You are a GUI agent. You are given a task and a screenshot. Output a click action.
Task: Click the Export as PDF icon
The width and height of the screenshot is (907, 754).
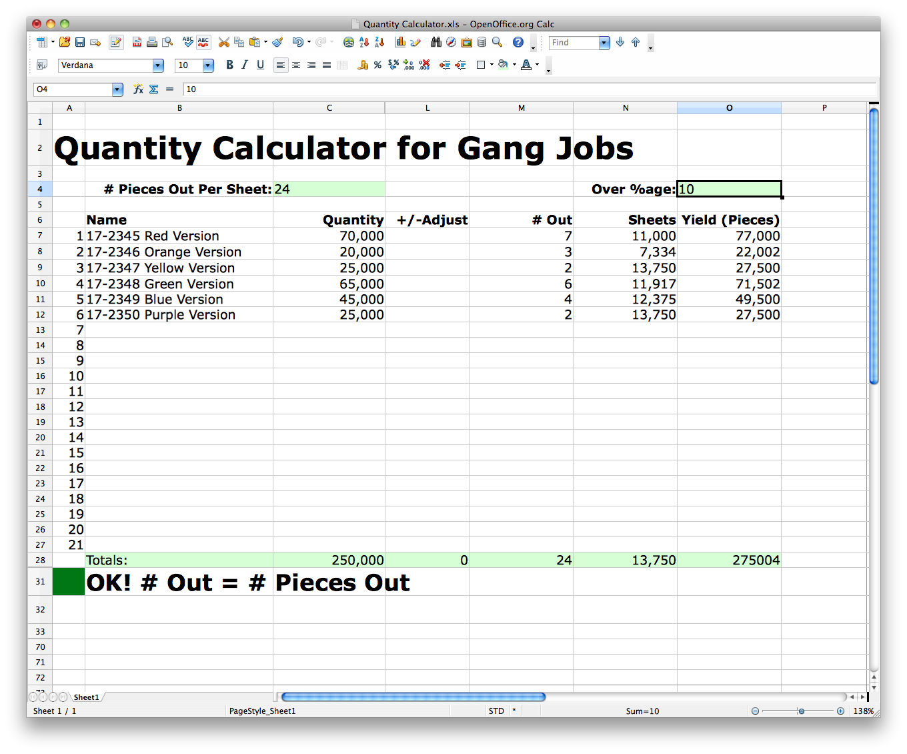tap(137, 43)
